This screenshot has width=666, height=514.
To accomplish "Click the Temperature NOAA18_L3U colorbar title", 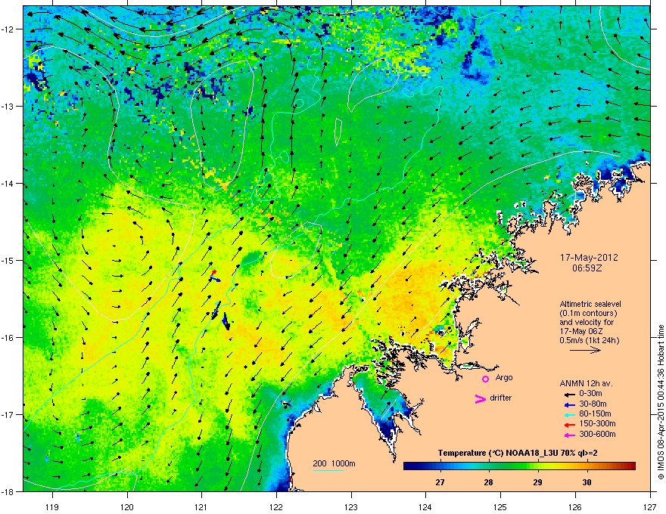I will [518, 454].
